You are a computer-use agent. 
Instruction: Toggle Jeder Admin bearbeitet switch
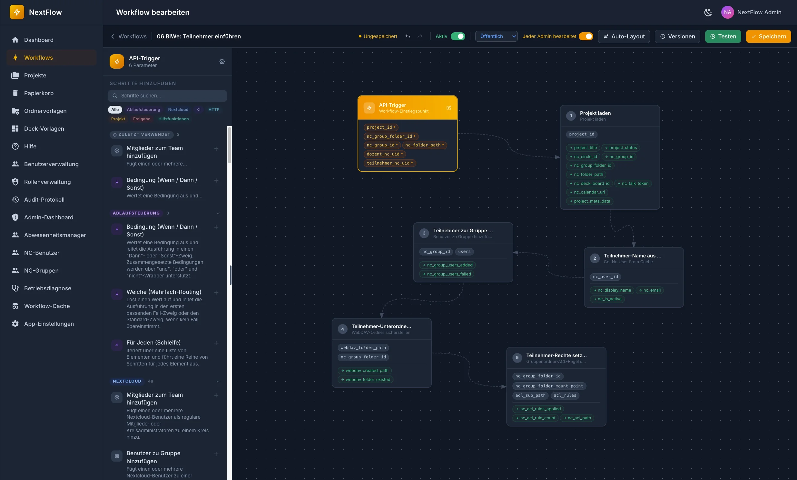tap(585, 36)
